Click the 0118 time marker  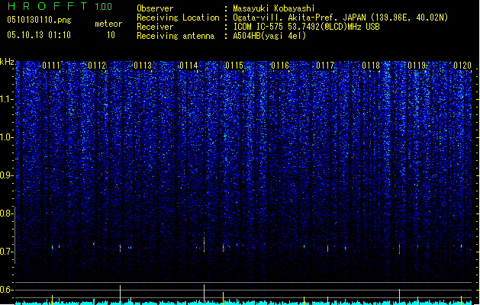tap(371, 66)
